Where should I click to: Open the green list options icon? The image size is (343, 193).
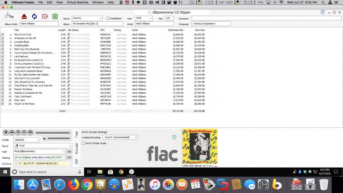click(x=55, y=16)
